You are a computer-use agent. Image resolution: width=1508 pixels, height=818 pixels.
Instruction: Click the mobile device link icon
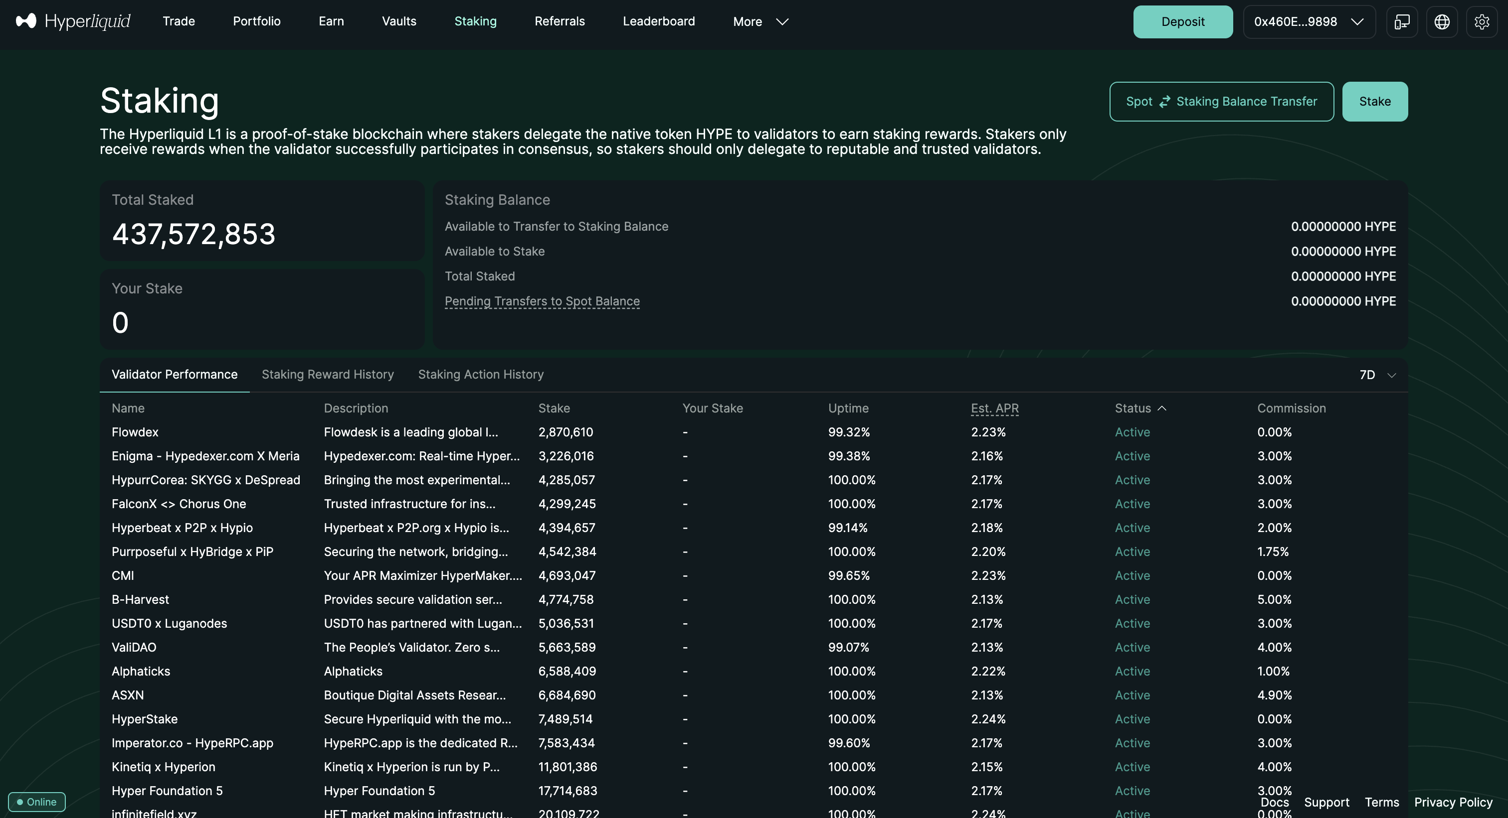click(1402, 21)
